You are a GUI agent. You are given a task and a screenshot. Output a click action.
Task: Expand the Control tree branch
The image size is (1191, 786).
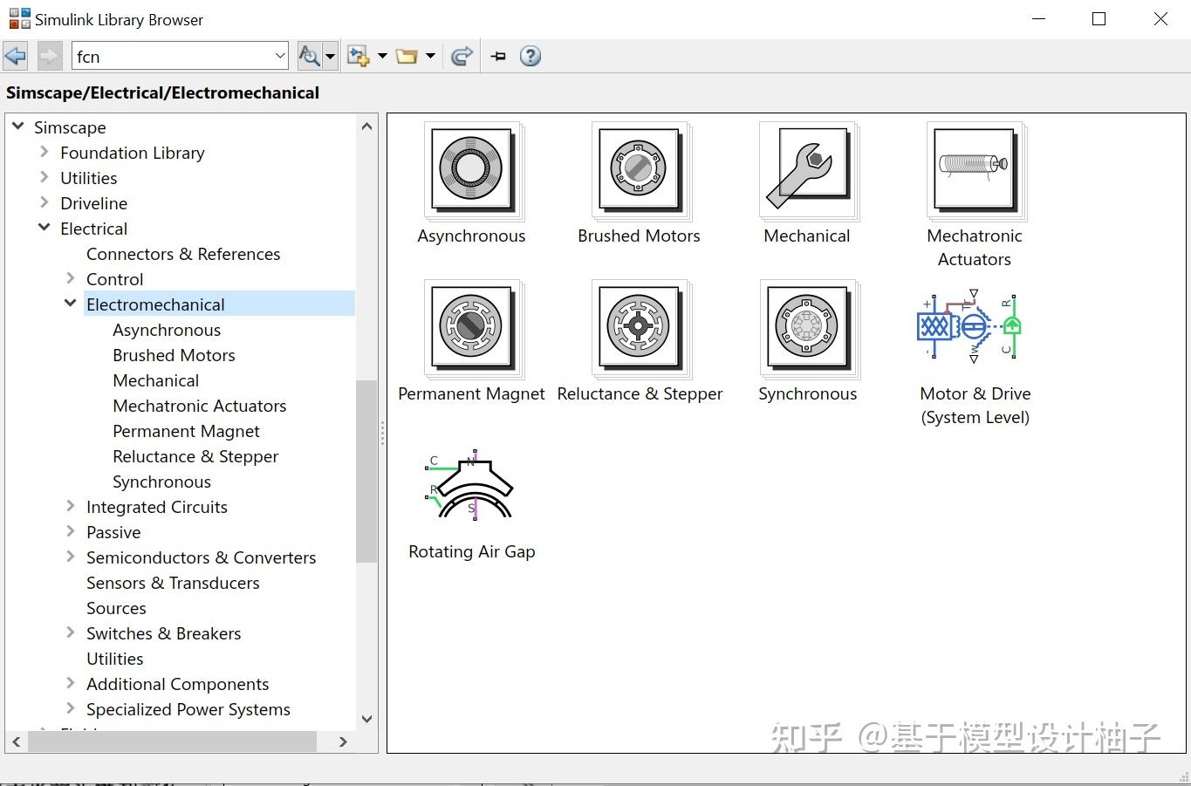pyautogui.click(x=70, y=278)
